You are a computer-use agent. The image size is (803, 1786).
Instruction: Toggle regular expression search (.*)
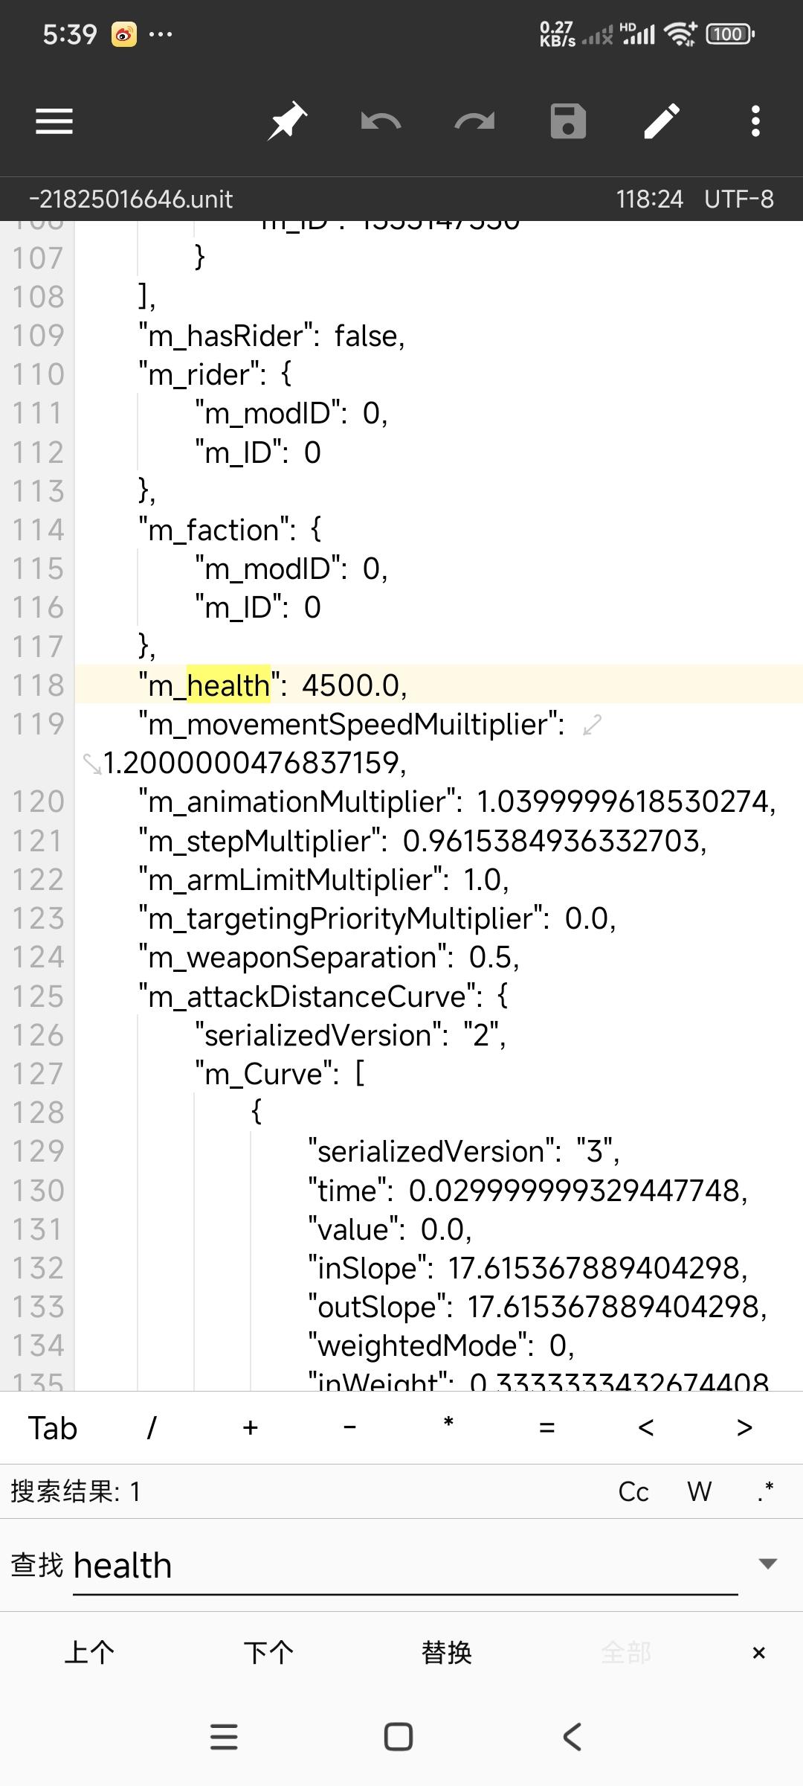tap(765, 1492)
